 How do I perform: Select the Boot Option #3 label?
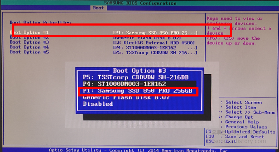29,42
